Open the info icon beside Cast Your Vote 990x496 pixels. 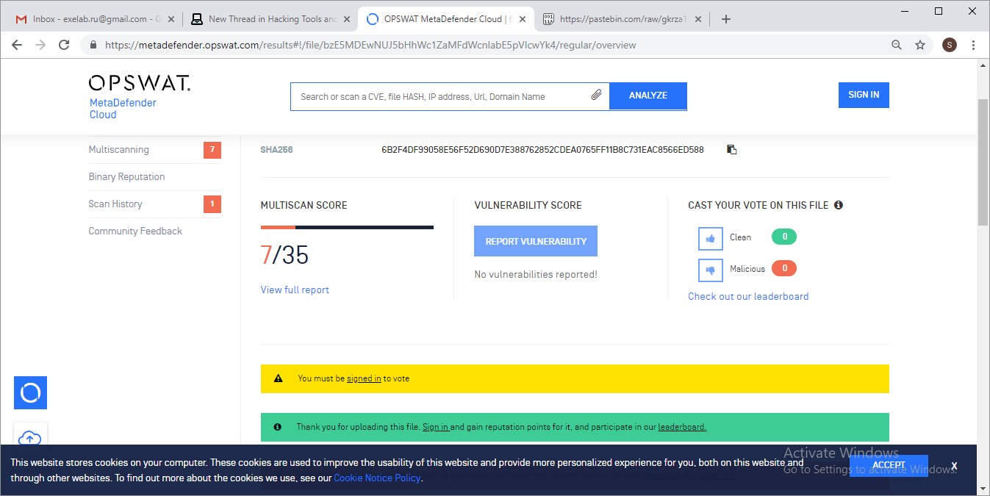click(839, 205)
